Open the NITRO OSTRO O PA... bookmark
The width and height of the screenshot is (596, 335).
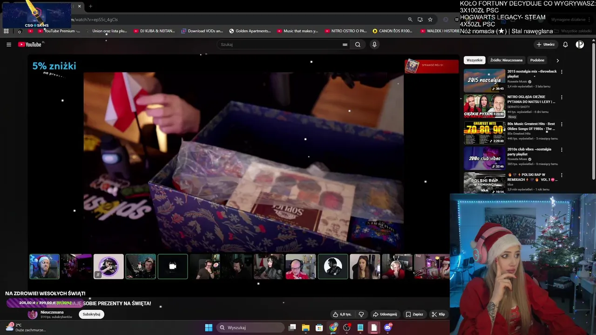point(345,31)
